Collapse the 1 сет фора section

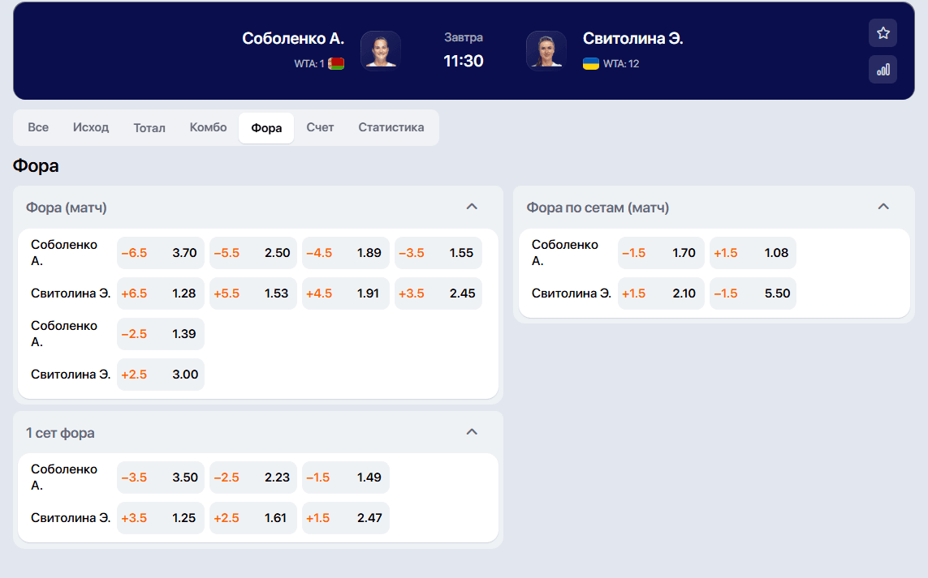(x=472, y=432)
